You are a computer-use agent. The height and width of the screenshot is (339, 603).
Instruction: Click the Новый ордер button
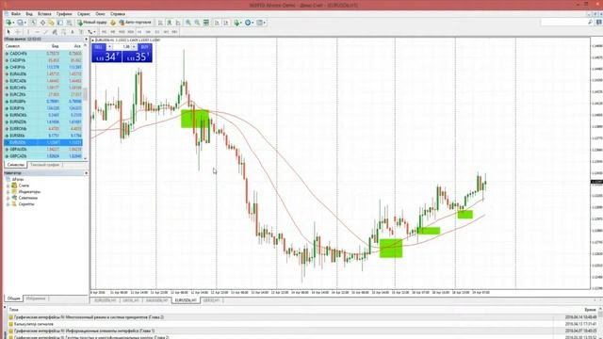click(x=92, y=23)
